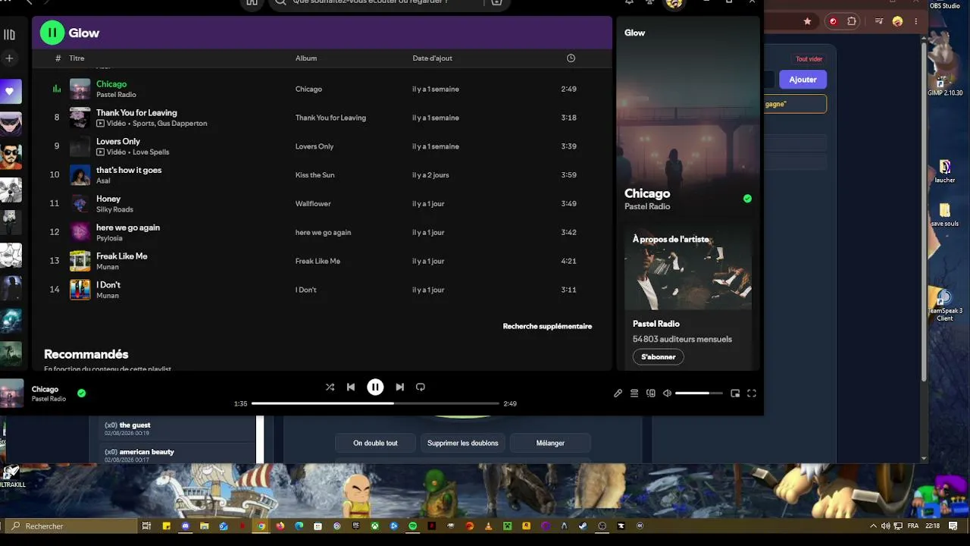The image size is (970, 546).
Task: Skip to the previous track
Action: [351, 387]
